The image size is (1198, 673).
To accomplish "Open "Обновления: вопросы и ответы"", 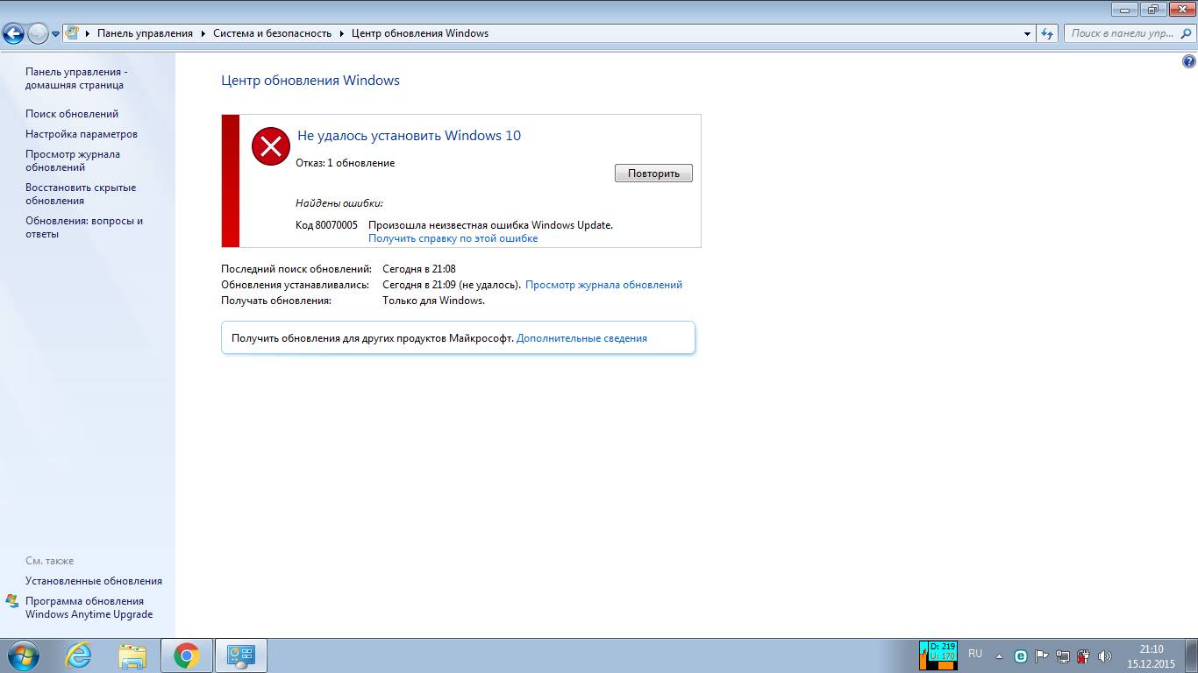I will 84,227.
